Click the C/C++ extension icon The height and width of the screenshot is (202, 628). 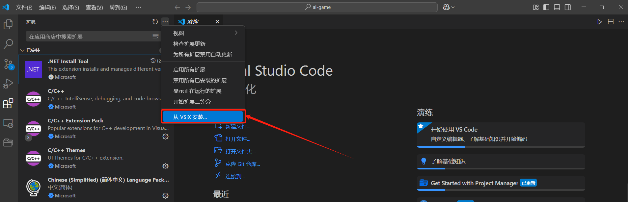point(34,99)
